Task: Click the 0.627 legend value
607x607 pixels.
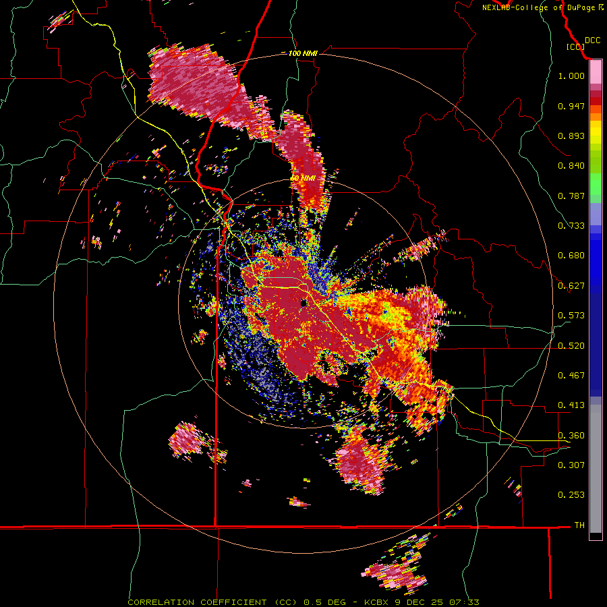Action: [x=571, y=286]
